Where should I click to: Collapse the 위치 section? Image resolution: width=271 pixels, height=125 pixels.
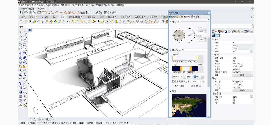coord(170,91)
